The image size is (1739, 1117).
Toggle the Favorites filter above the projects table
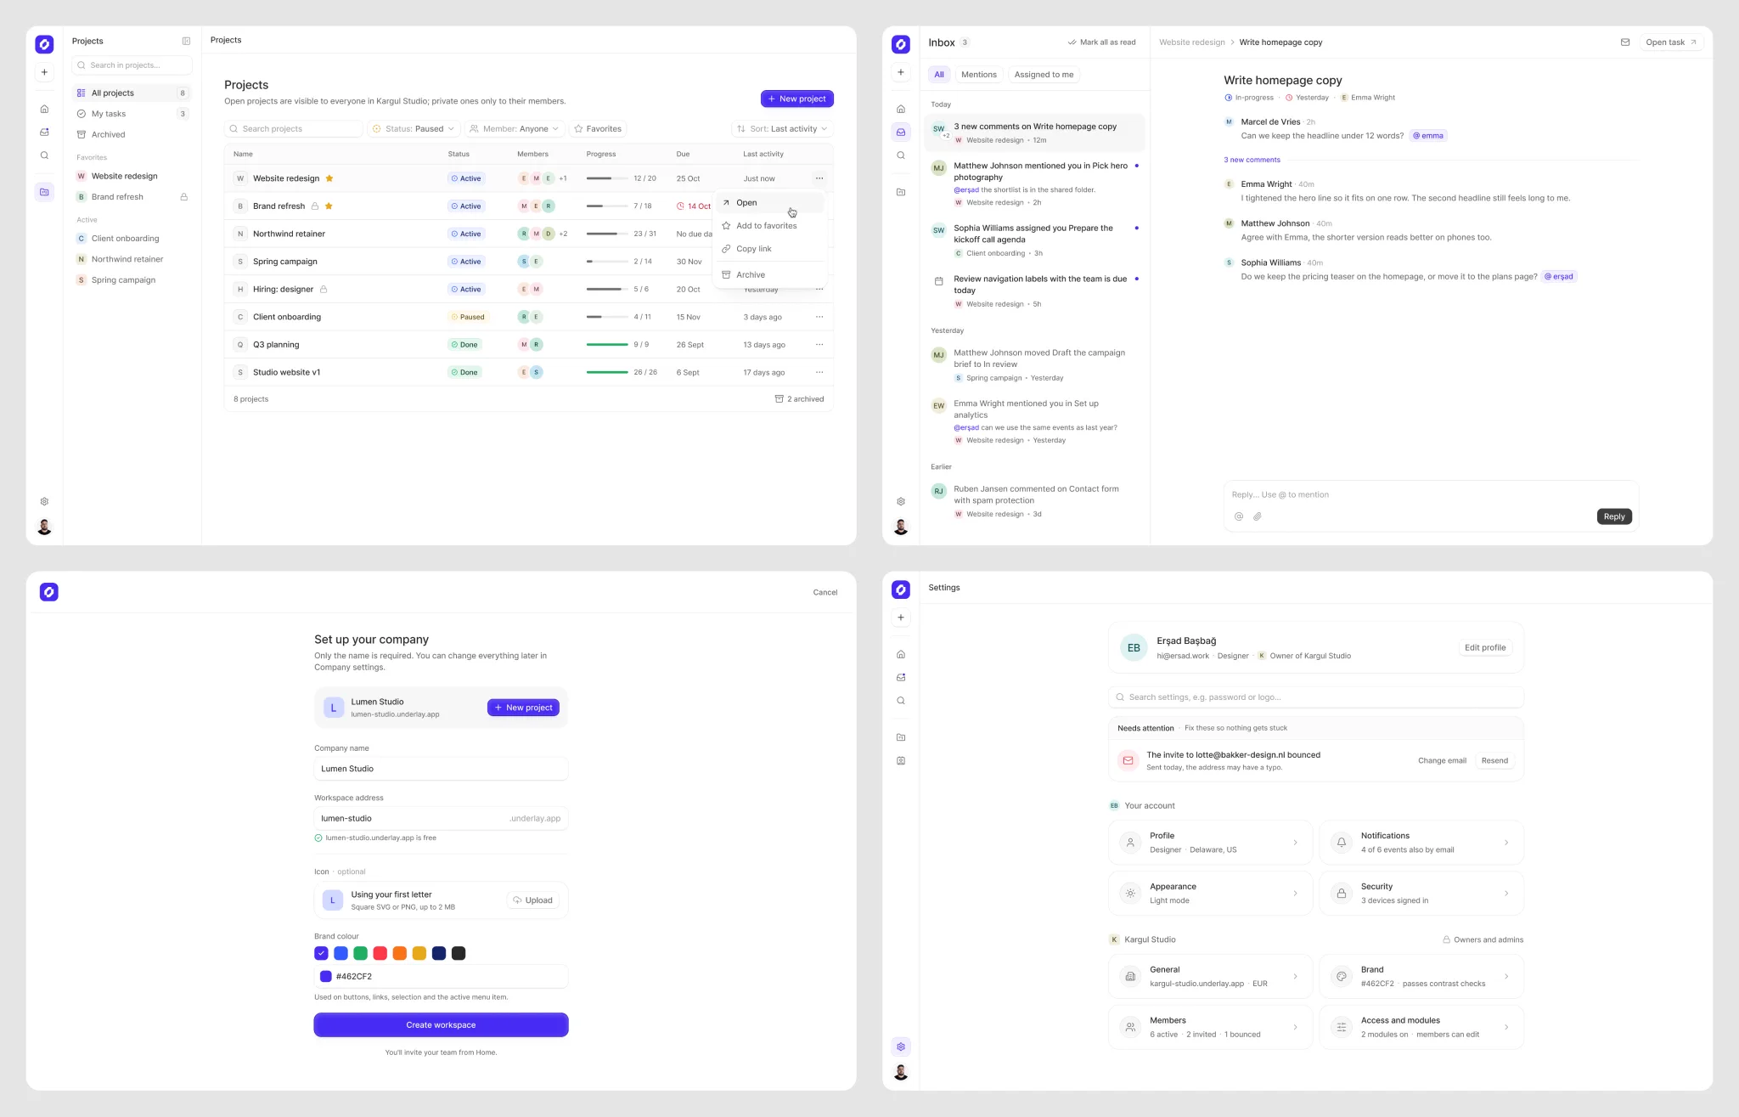pyautogui.click(x=598, y=129)
